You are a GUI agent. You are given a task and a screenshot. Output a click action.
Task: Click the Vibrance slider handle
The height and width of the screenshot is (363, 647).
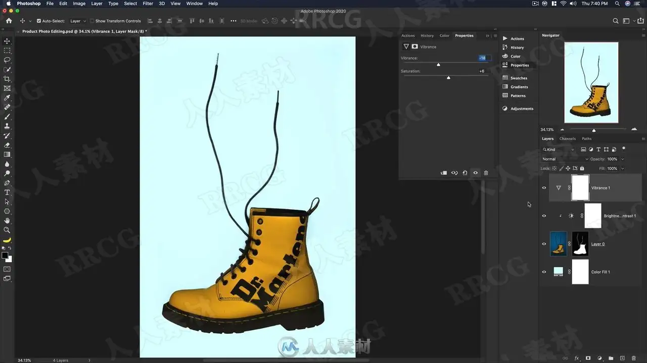pos(438,65)
